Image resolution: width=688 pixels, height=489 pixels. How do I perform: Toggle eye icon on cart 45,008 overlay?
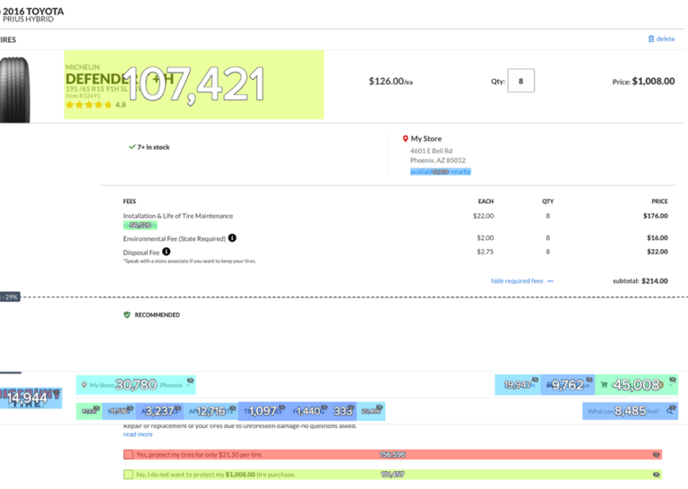point(673,380)
